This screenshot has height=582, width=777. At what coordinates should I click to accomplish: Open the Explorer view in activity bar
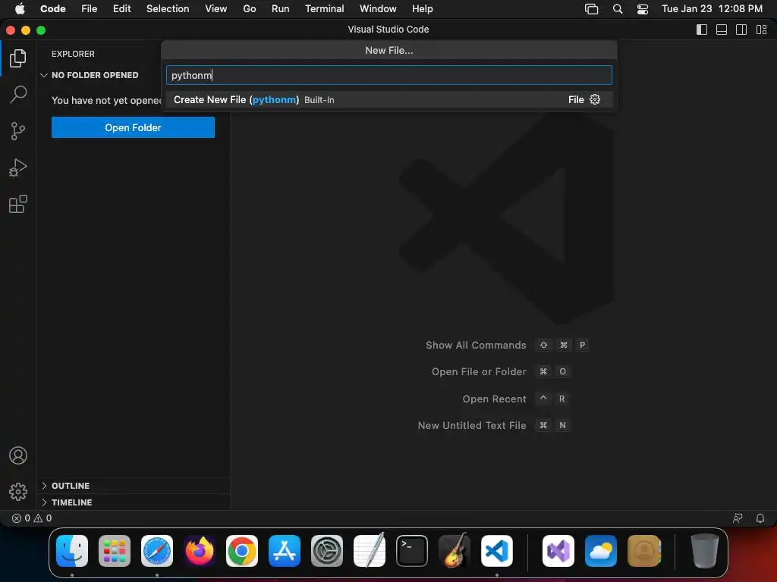[x=18, y=58]
